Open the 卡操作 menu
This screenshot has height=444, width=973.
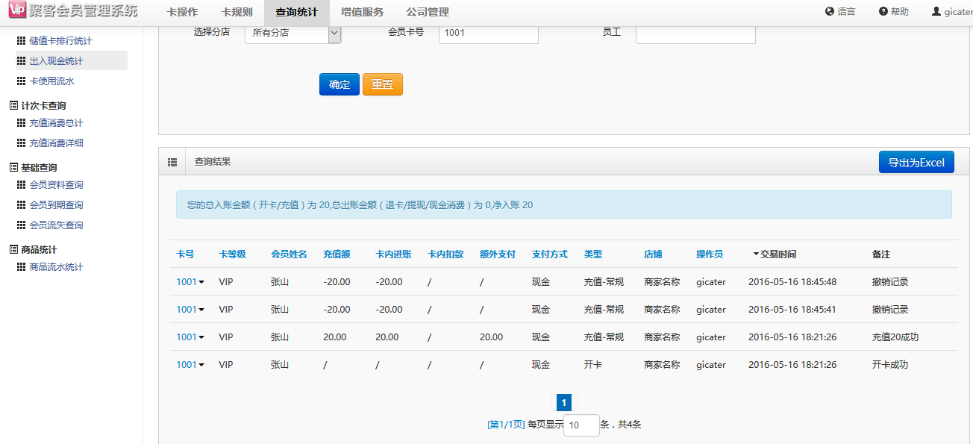click(183, 12)
